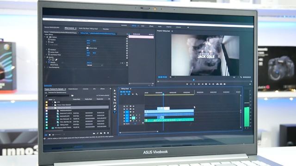Select the Assembly workspace
Image resolution: width=296 pixels, height=166 pixels.
pyautogui.click(x=124, y=25)
